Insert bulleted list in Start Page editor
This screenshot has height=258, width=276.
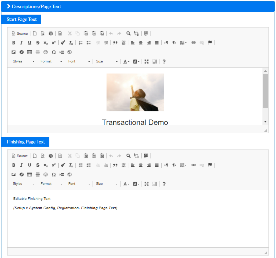tap(89, 43)
